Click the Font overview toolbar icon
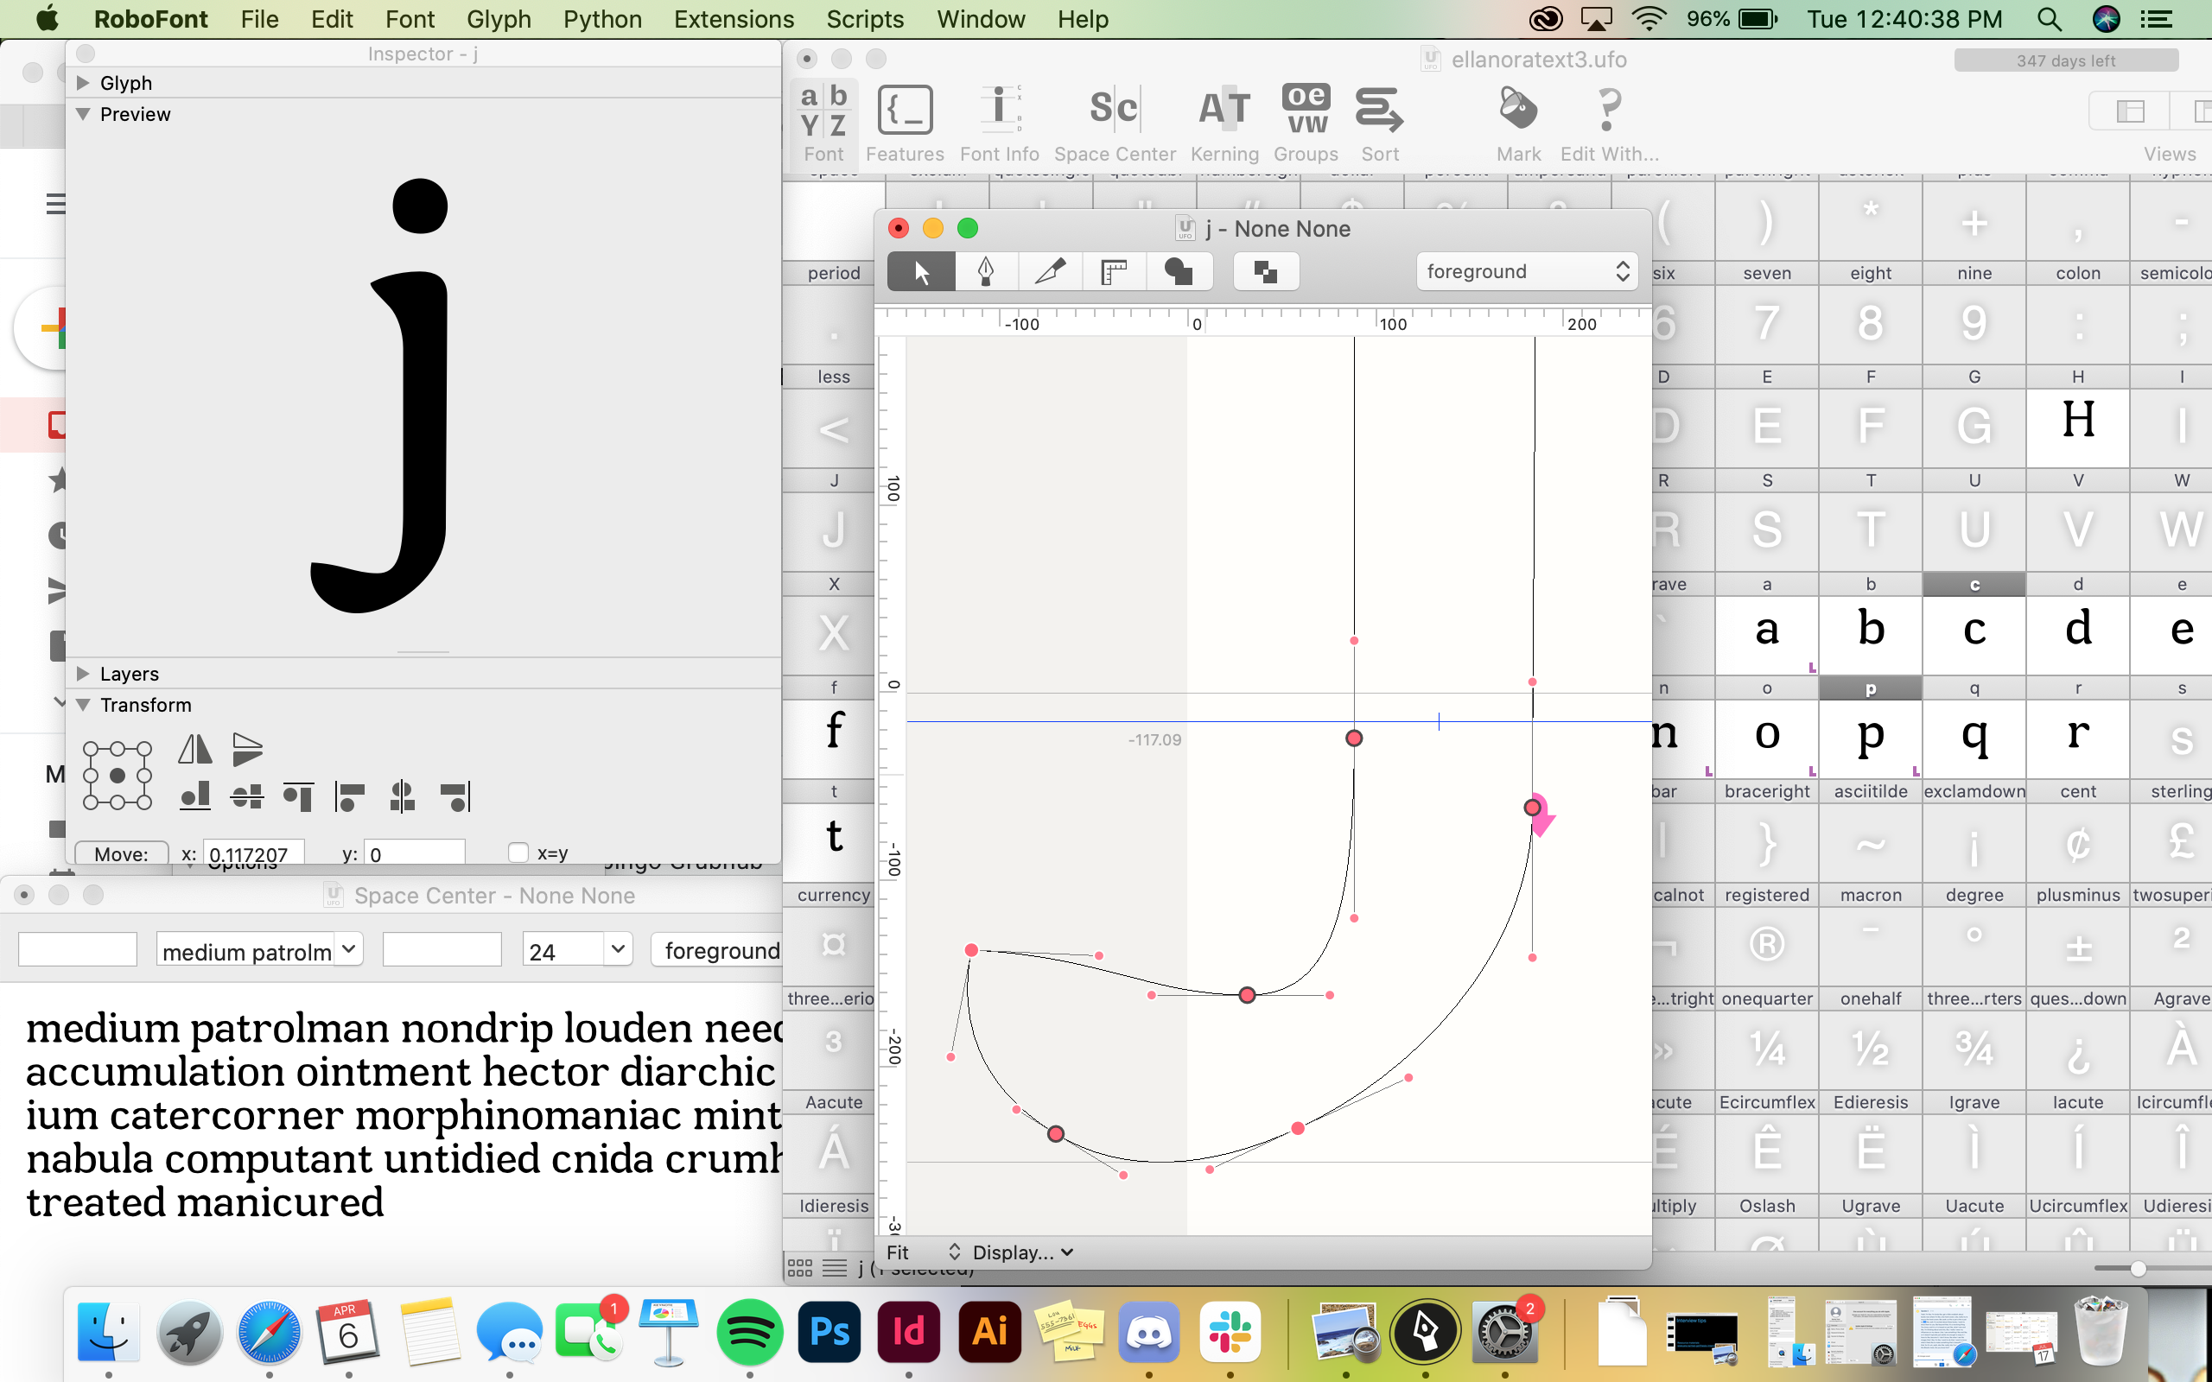This screenshot has height=1382, width=2212. pyautogui.click(x=823, y=124)
